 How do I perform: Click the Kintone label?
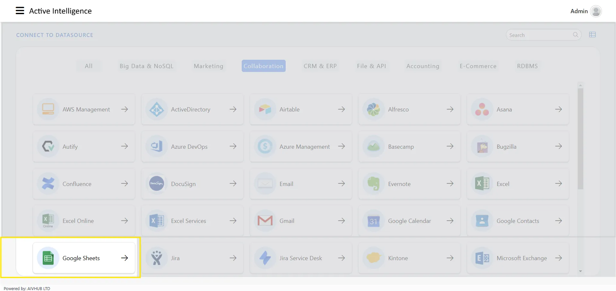click(398, 258)
